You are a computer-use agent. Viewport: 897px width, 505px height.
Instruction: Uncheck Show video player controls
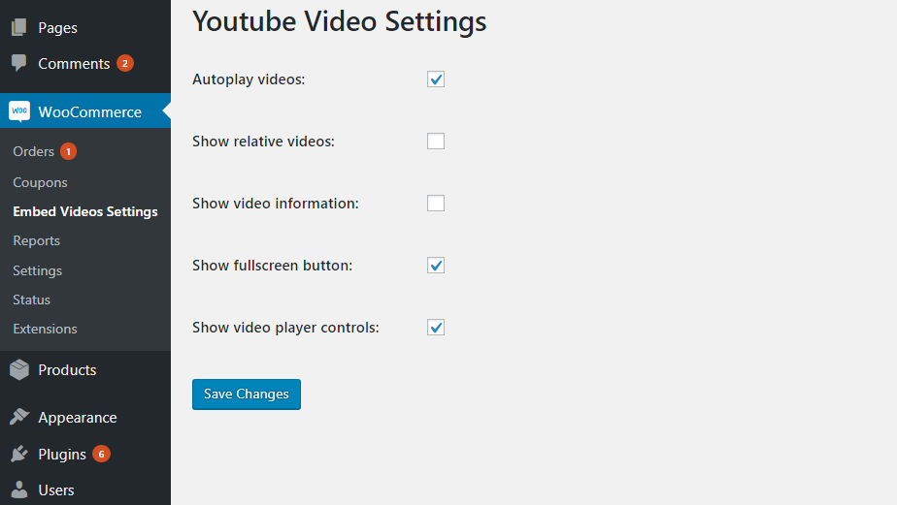(436, 328)
